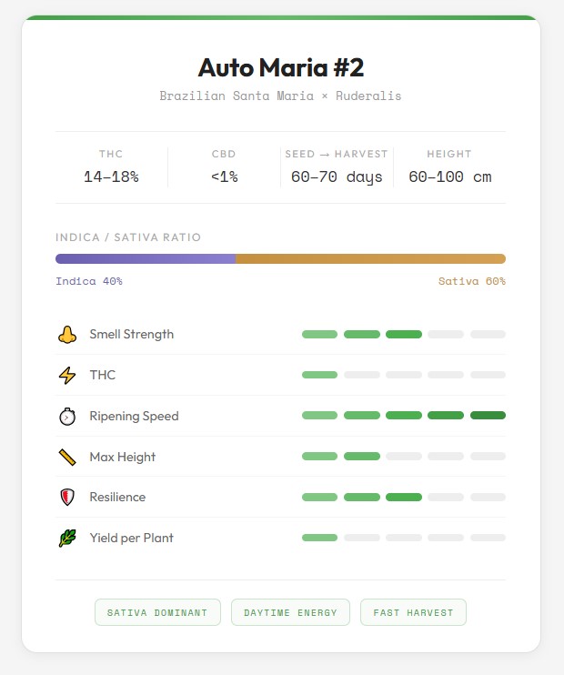Select the Fast Harvest tag
Screen dimensions: 564x675
pyautogui.click(x=413, y=612)
